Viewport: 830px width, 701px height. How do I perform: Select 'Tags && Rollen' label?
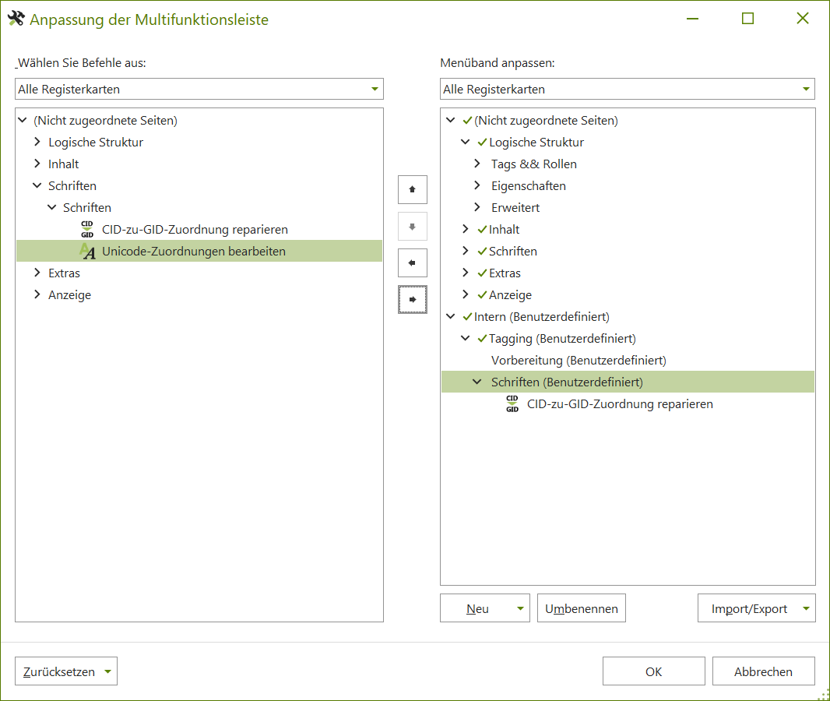[533, 164]
